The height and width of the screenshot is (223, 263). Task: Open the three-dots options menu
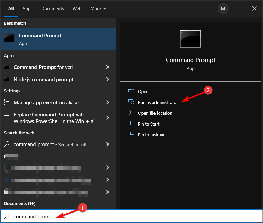[x=240, y=9]
